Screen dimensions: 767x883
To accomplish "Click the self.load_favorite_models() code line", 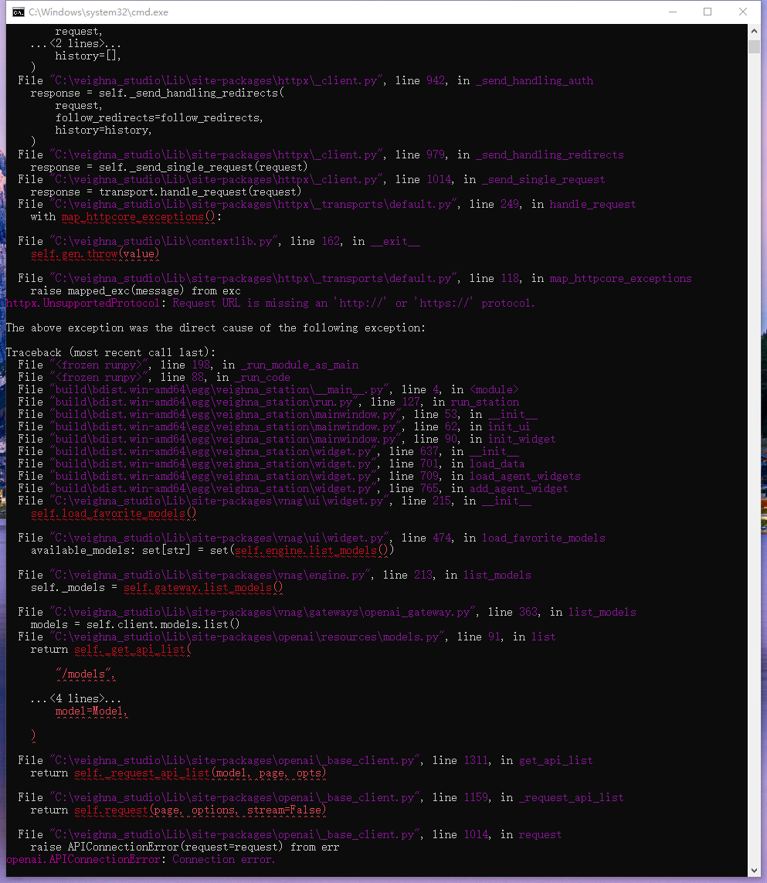I will [x=114, y=514].
